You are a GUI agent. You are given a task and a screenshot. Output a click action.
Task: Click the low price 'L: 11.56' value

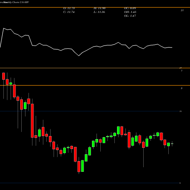click(x=99, y=12)
